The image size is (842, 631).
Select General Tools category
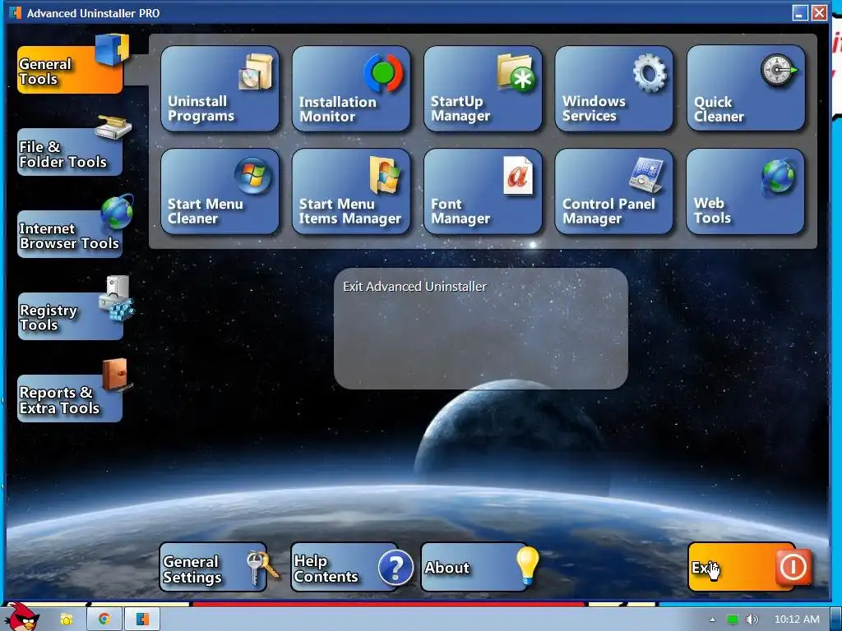[x=70, y=70]
